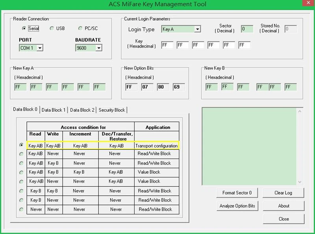Select the first Value Block access radio
Viewport: 315px width, 234px height.
click(21, 172)
